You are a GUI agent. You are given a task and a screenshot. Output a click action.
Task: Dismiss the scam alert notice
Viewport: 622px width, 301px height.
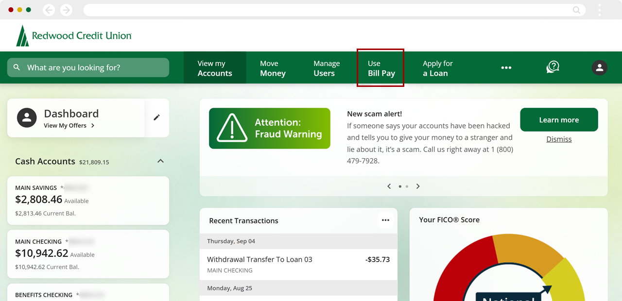559,139
